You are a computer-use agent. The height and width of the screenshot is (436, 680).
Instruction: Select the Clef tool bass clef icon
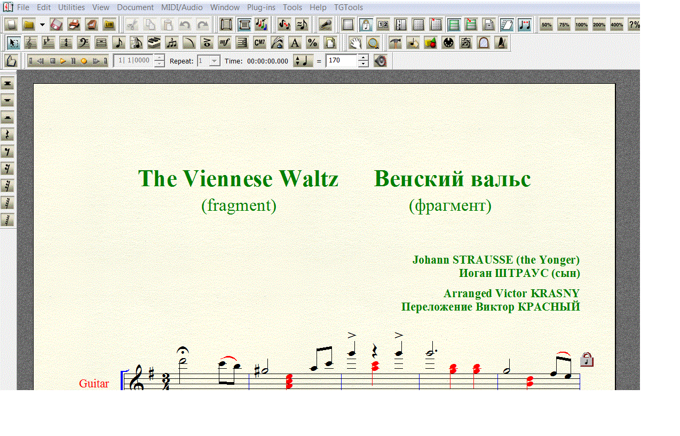tap(84, 43)
